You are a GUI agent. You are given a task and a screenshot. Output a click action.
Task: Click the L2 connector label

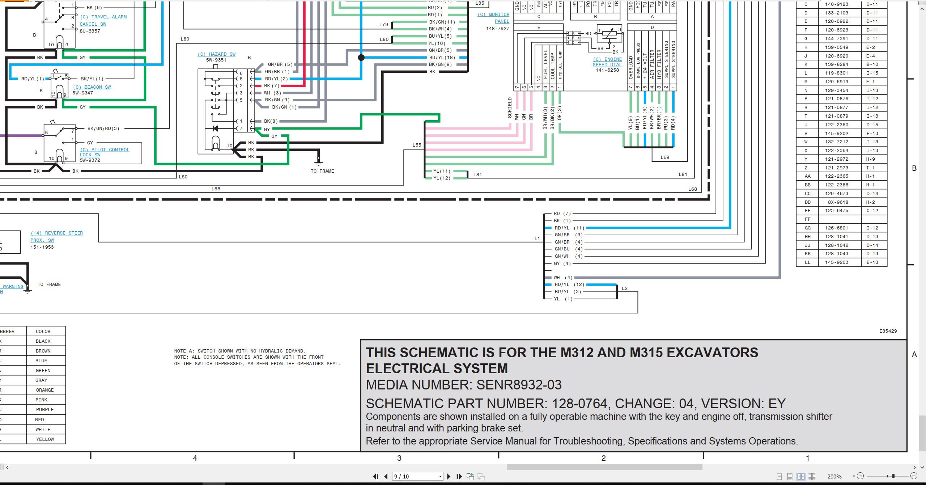625,288
